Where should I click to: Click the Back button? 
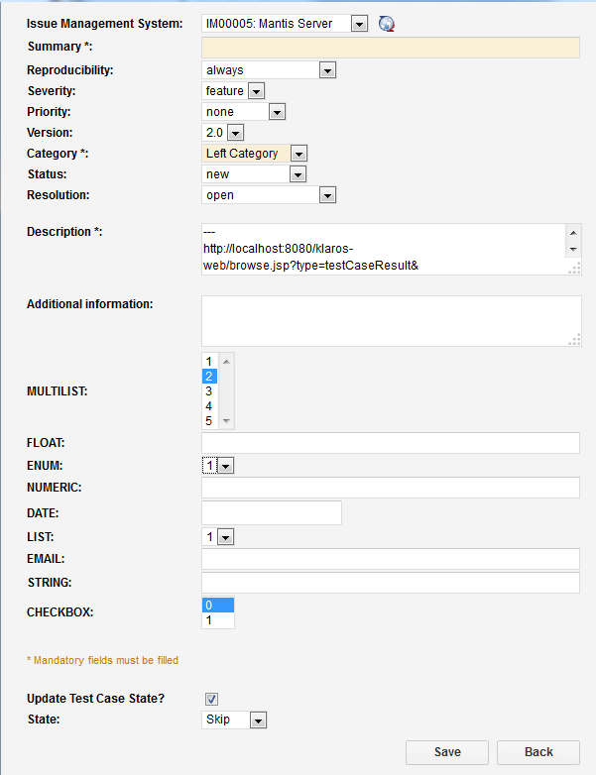click(537, 752)
